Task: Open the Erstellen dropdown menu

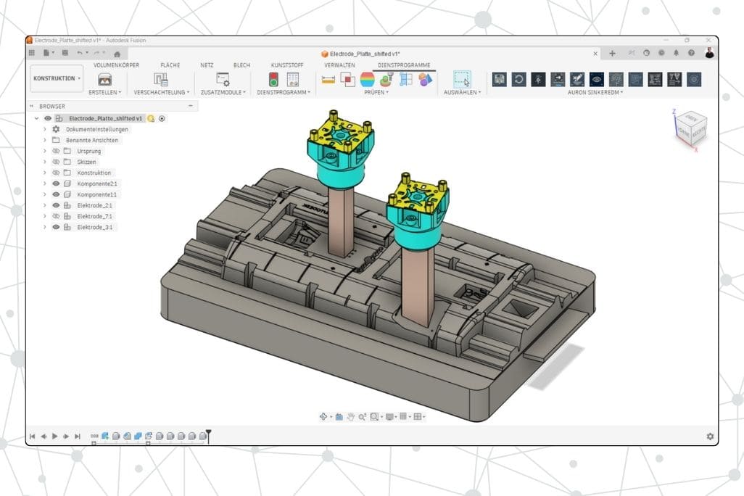Action: 105,93
